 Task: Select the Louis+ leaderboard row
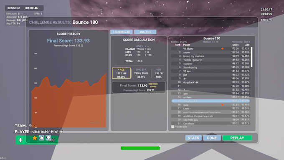point(210,109)
